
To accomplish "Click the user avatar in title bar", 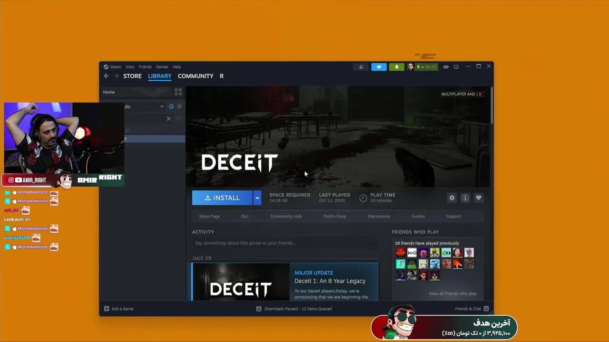I will click(x=411, y=67).
